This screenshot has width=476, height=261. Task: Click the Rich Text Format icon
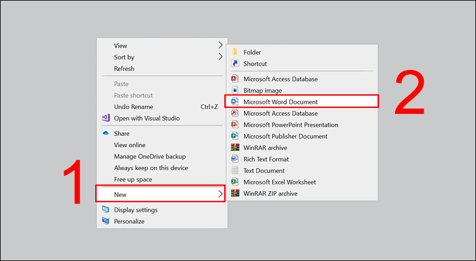pos(234,159)
